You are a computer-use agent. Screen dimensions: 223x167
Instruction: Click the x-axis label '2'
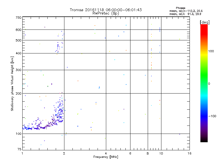pos(64,153)
